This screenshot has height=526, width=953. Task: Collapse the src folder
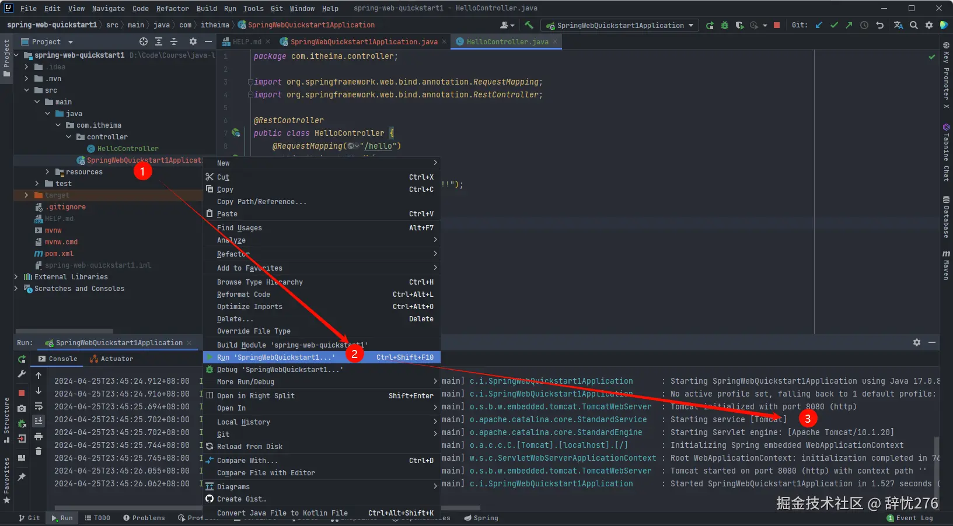click(26, 90)
